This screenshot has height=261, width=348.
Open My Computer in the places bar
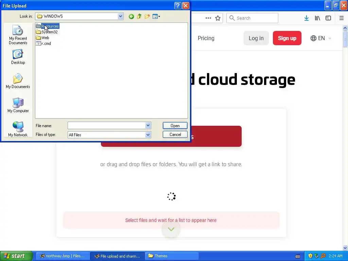18,105
